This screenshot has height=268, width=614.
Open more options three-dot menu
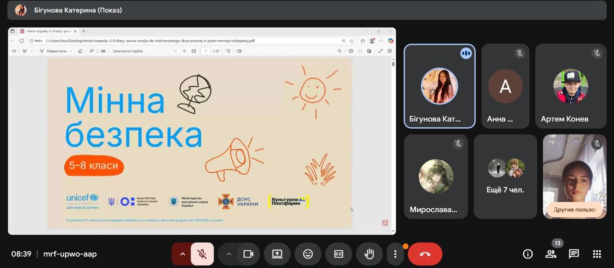tap(395, 254)
